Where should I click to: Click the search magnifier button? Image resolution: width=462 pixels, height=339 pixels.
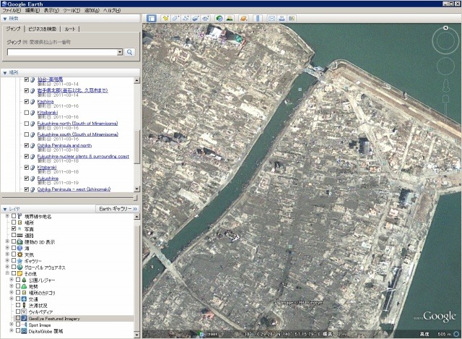pyautogui.click(x=130, y=52)
